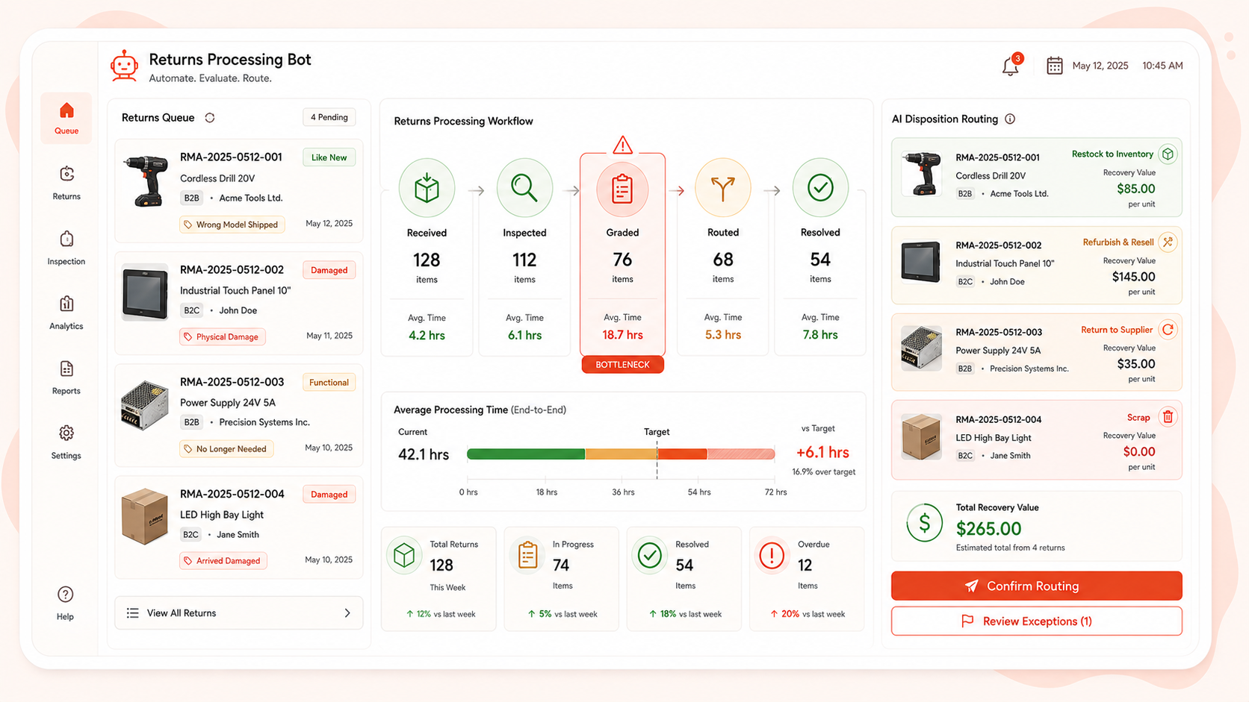1249x702 pixels.
Task: Click the May 12, 2025 header date
Action: (1100, 66)
